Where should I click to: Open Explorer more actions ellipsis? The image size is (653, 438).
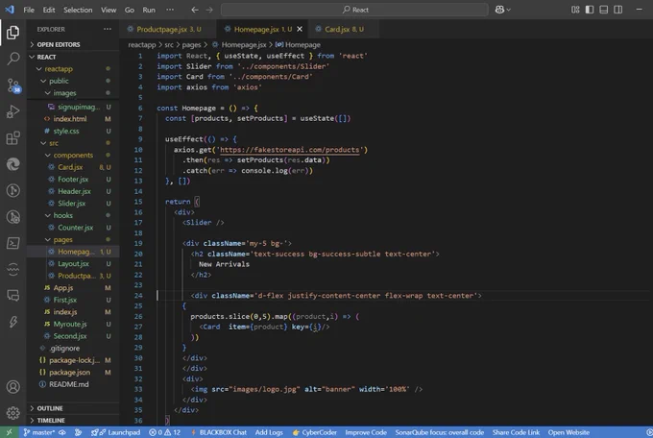(x=108, y=29)
